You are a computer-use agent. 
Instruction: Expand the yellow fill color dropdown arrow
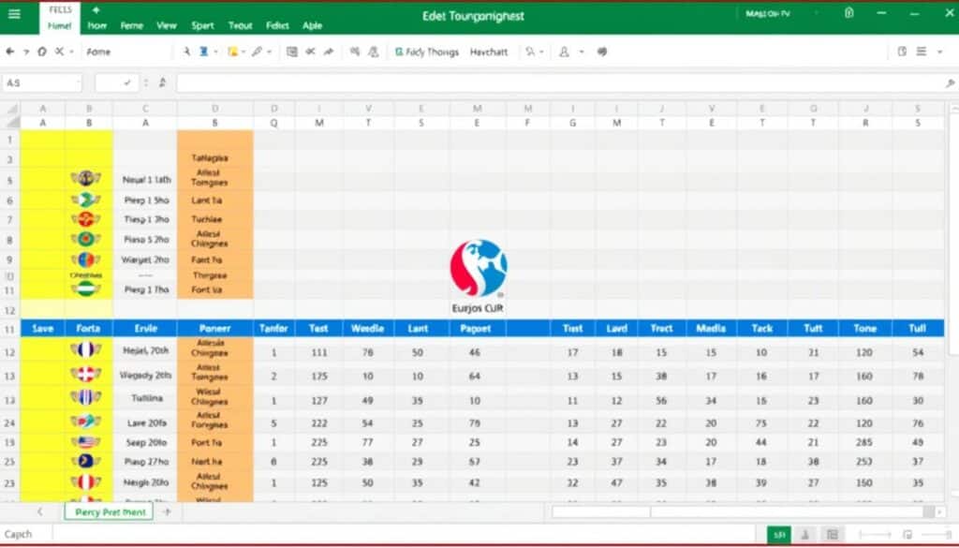click(x=243, y=52)
